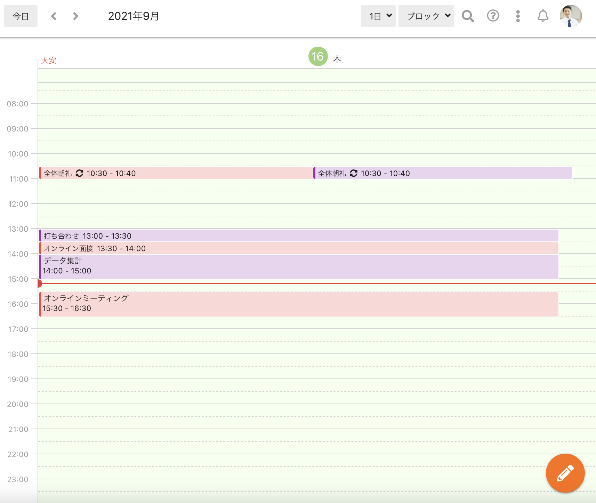Expand the 1日 view range dropdown
Viewport: 596px width, 503px height.
click(x=378, y=16)
